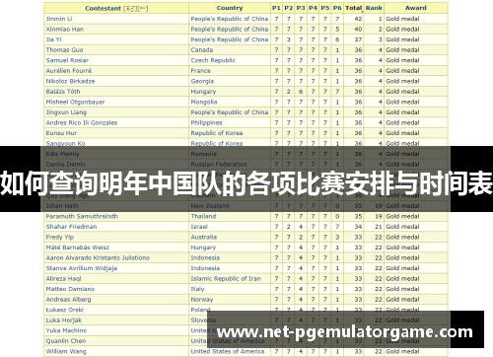This screenshot has width=493, height=357.
Task: Open contestant Shahar Friedman
Action: click(71, 227)
